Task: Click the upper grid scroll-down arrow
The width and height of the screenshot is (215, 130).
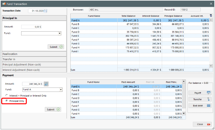Action: (x=211, y=66)
